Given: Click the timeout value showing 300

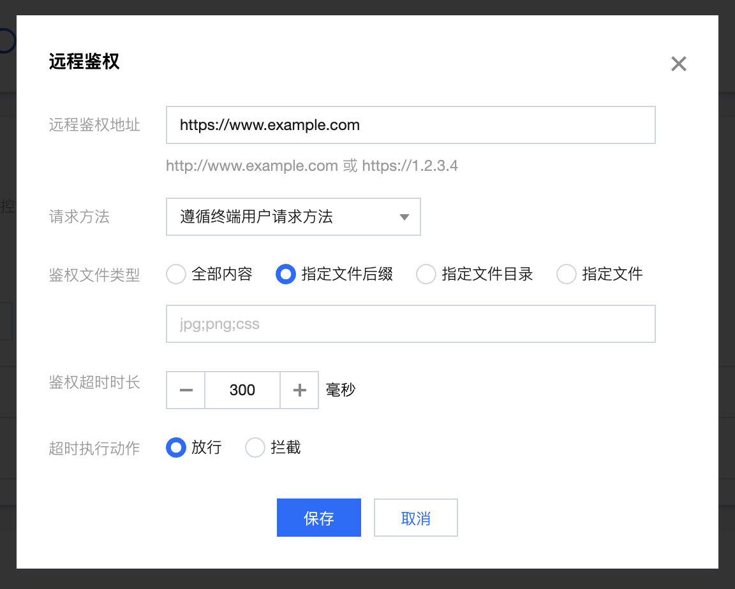Looking at the screenshot, I should tap(242, 390).
